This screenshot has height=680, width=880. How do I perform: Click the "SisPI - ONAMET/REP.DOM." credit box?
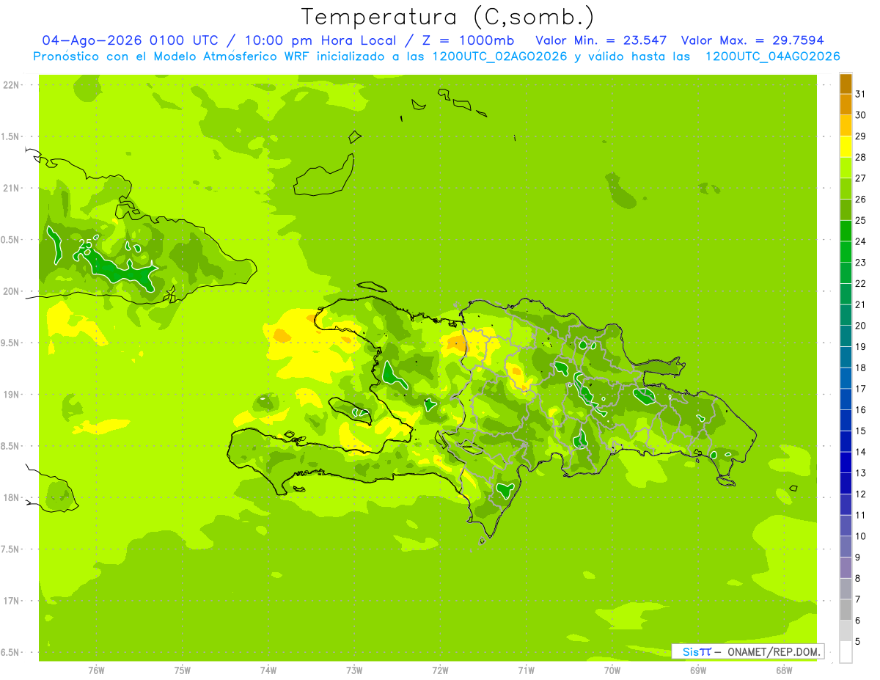pos(747,651)
